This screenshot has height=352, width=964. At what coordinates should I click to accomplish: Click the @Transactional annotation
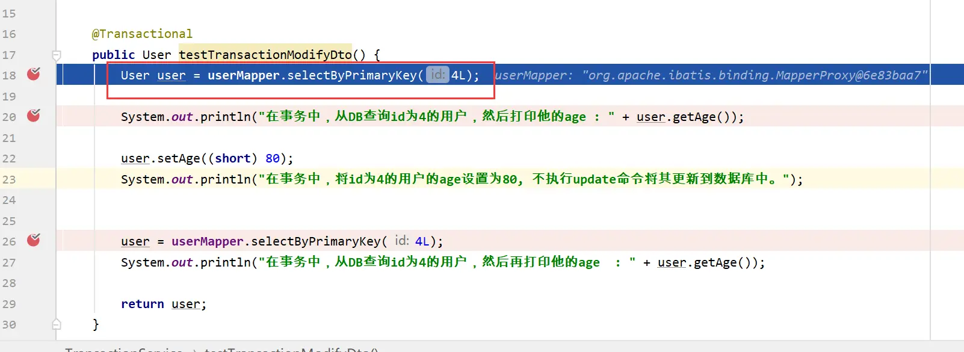[142, 34]
